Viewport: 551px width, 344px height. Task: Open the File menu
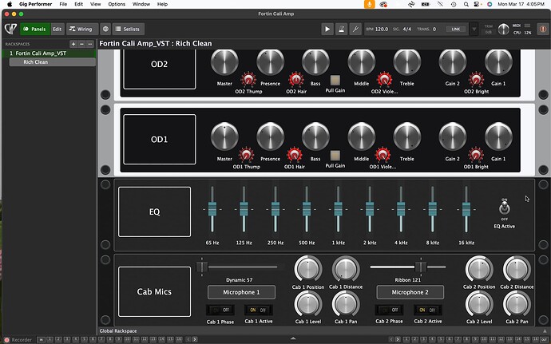coord(63,4)
